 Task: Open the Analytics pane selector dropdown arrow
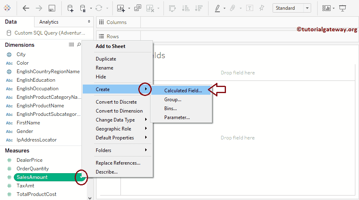(x=89, y=22)
